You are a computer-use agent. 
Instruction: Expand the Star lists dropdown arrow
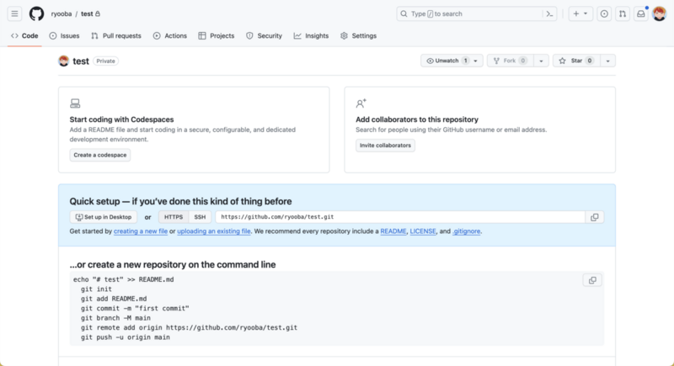607,61
